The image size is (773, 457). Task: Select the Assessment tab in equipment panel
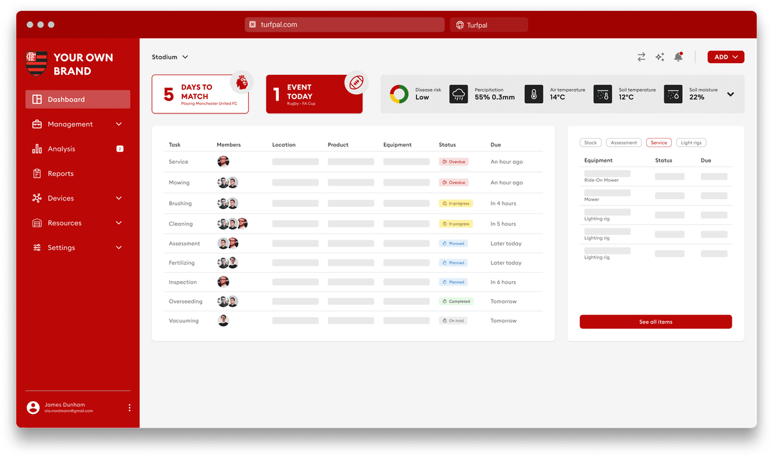(x=623, y=142)
